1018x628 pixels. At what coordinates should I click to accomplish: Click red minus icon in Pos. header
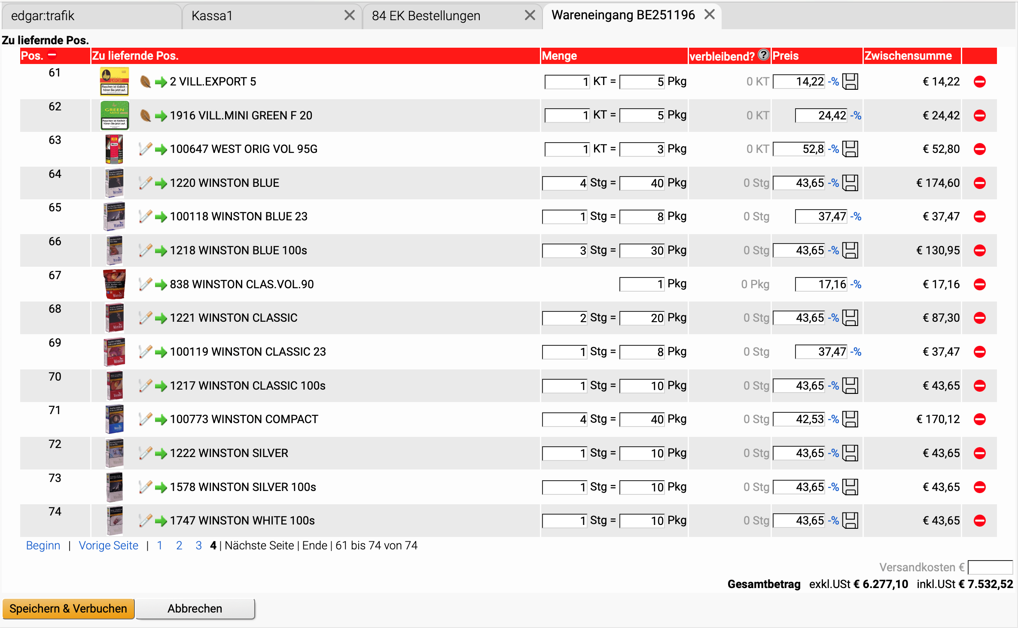pos(52,55)
